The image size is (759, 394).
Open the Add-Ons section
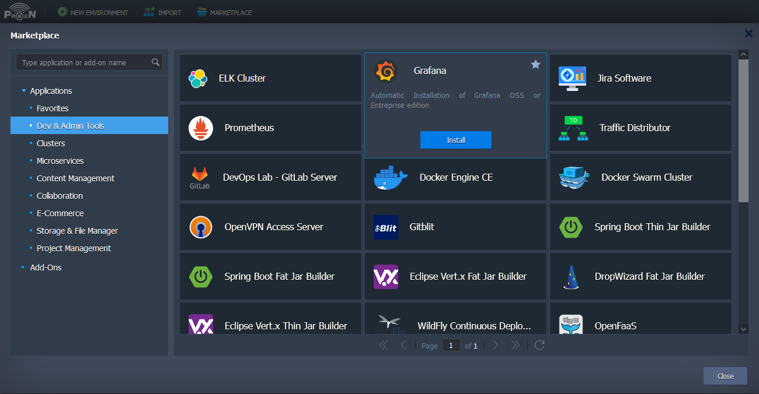click(46, 268)
